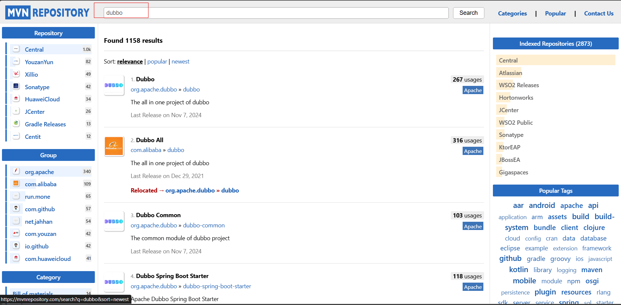This screenshot has width=621, height=305.
Task: Click the YouzanYun repository icon
Action: click(16, 62)
